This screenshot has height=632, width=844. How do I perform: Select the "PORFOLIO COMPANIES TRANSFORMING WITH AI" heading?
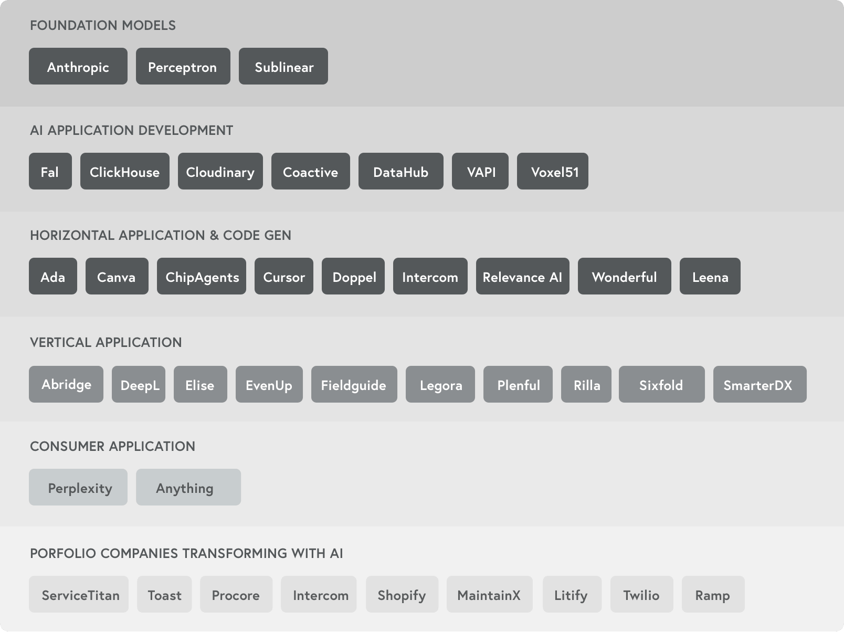click(186, 553)
